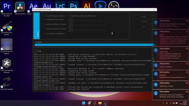
Task: Click the last log line 'Virtual Bus Created'
Action: coord(61,89)
